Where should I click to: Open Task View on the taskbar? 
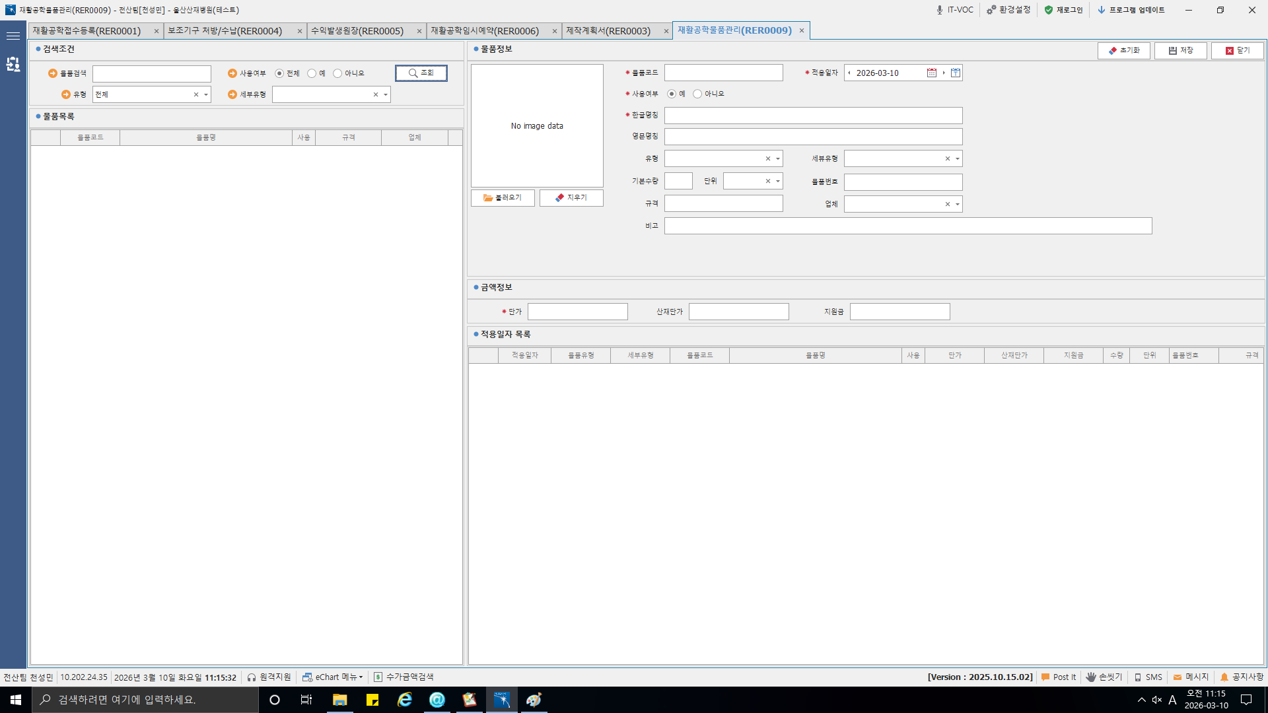point(306,700)
